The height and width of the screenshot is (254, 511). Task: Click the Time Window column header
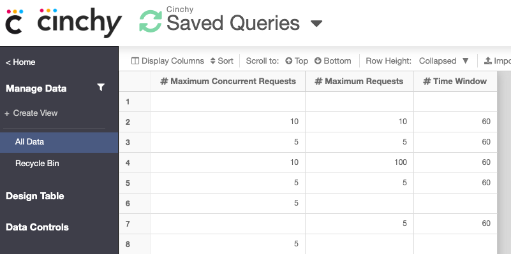click(x=455, y=81)
